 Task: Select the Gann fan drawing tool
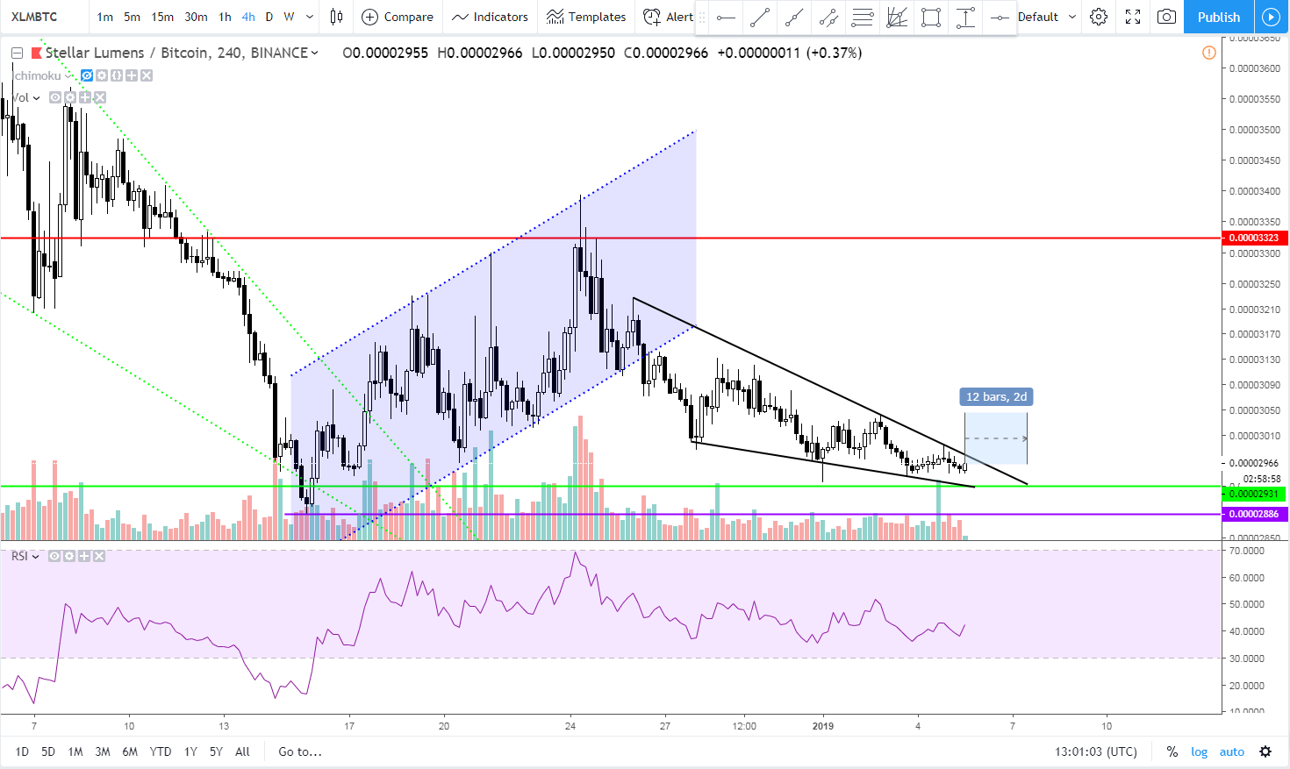point(897,17)
